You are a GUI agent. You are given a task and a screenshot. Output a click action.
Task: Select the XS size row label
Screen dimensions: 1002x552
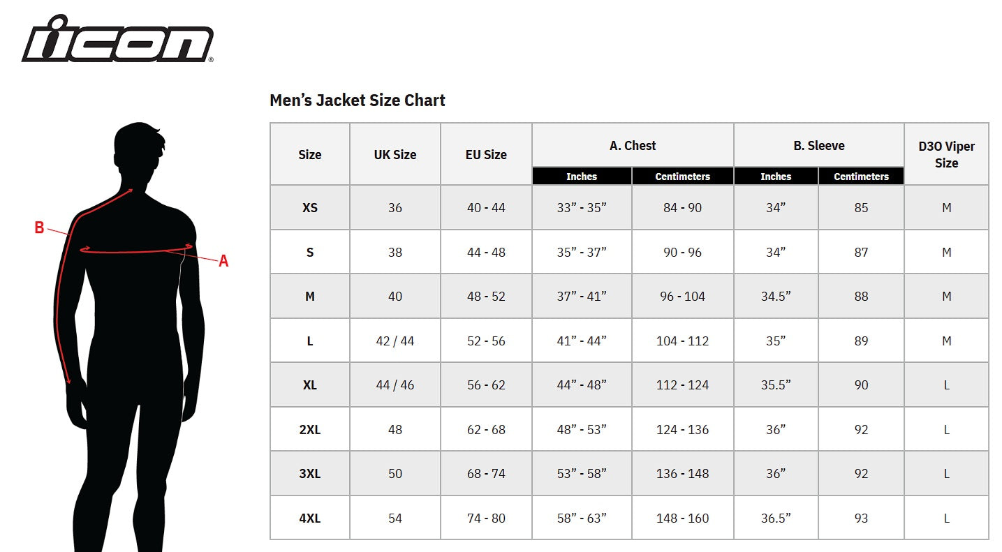(x=310, y=208)
